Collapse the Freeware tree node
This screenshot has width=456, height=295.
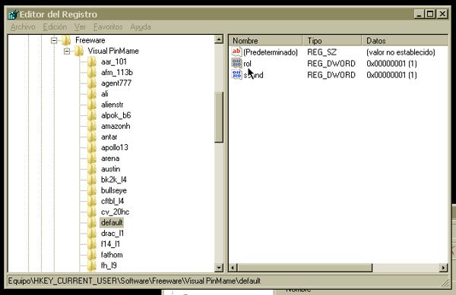pyautogui.click(x=54, y=40)
